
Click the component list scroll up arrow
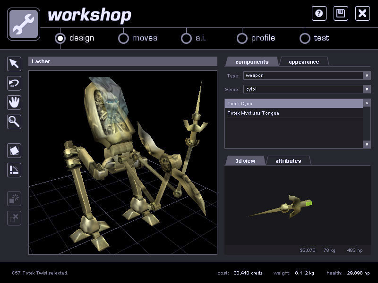(x=367, y=103)
